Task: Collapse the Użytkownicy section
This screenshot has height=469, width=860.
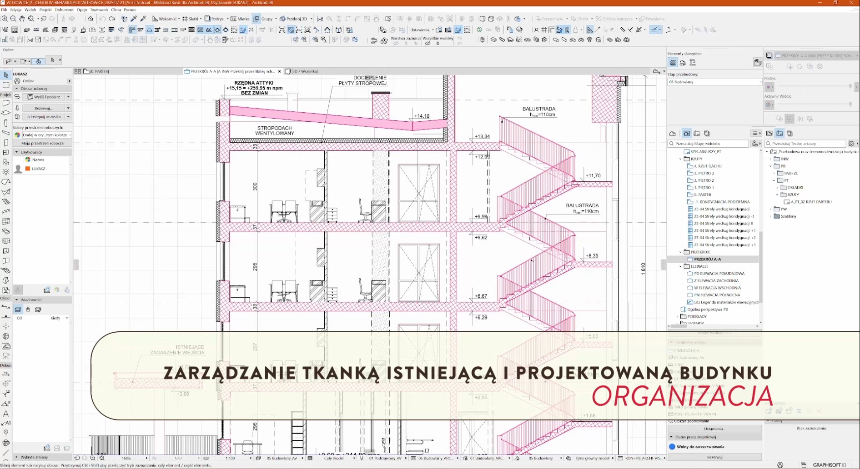Action: point(17,152)
